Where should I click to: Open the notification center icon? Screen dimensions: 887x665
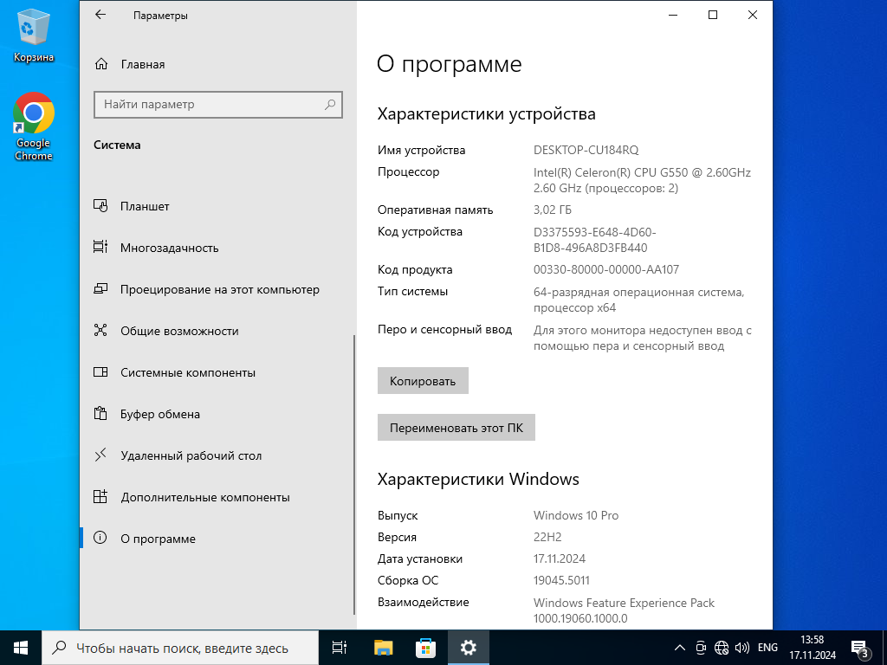coord(859,648)
